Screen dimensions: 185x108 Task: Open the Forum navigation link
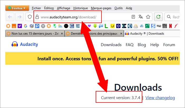[169, 45]
